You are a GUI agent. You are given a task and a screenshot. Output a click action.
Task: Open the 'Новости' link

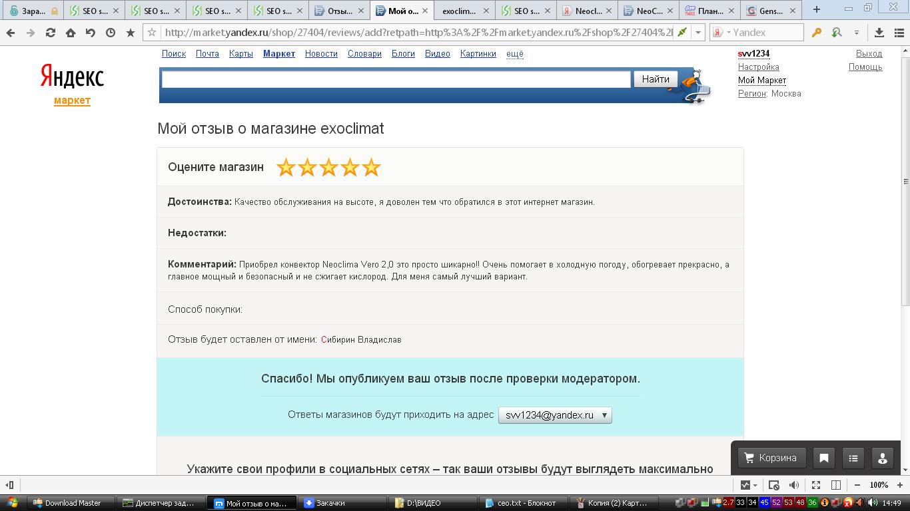(x=321, y=54)
